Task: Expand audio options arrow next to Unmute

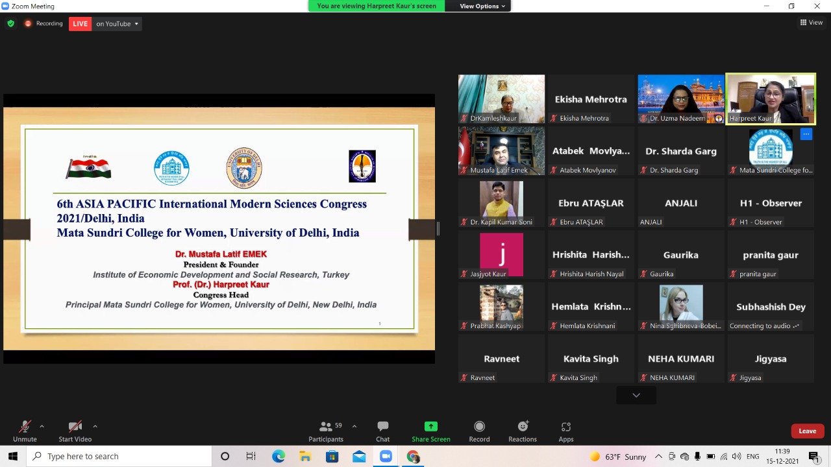Action: [42, 426]
